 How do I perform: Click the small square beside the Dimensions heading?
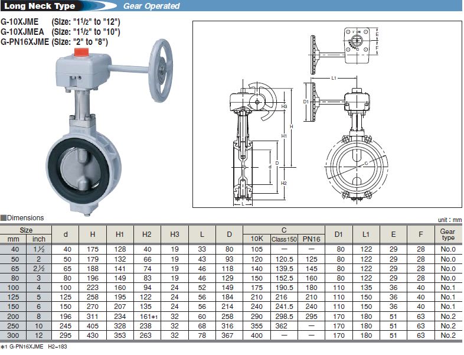[3, 218]
